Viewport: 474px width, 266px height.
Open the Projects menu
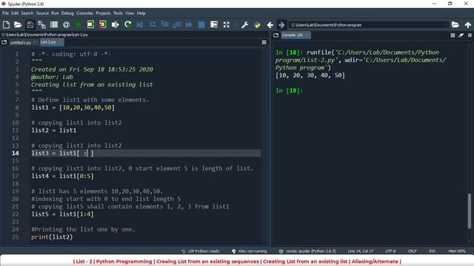click(103, 13)
